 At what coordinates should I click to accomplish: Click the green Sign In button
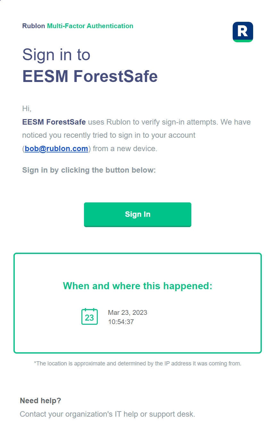point(137,215)
